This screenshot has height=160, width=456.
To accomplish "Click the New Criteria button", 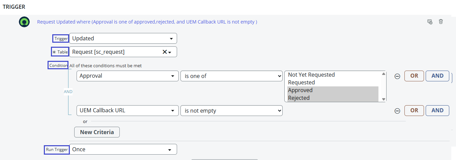I will [97, 132].
